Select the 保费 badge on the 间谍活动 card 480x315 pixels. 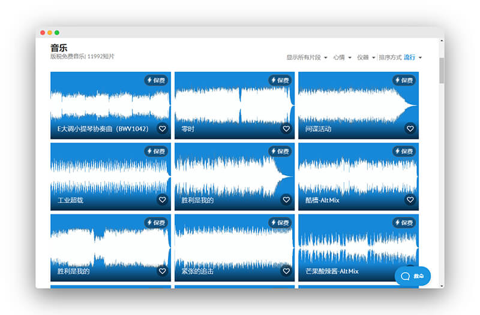coord(404,80)
